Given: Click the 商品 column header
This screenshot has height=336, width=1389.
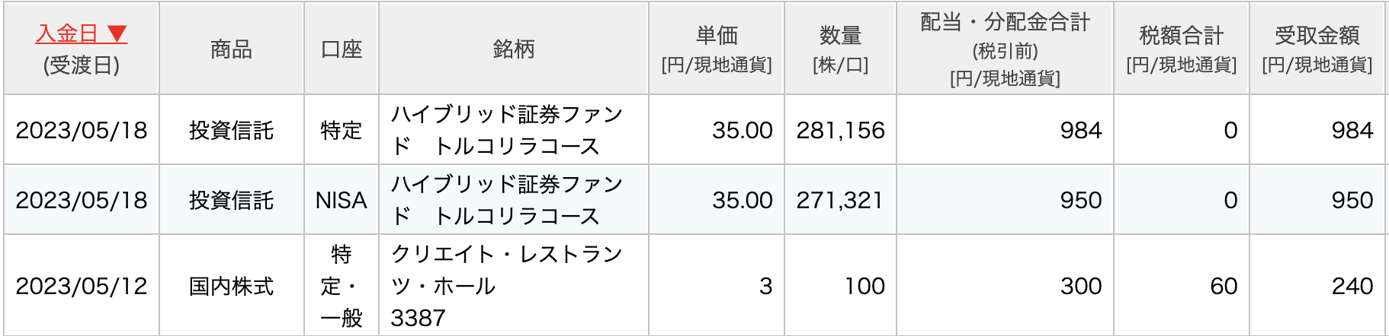Looking at the screenshot, I should pos(231,49).
